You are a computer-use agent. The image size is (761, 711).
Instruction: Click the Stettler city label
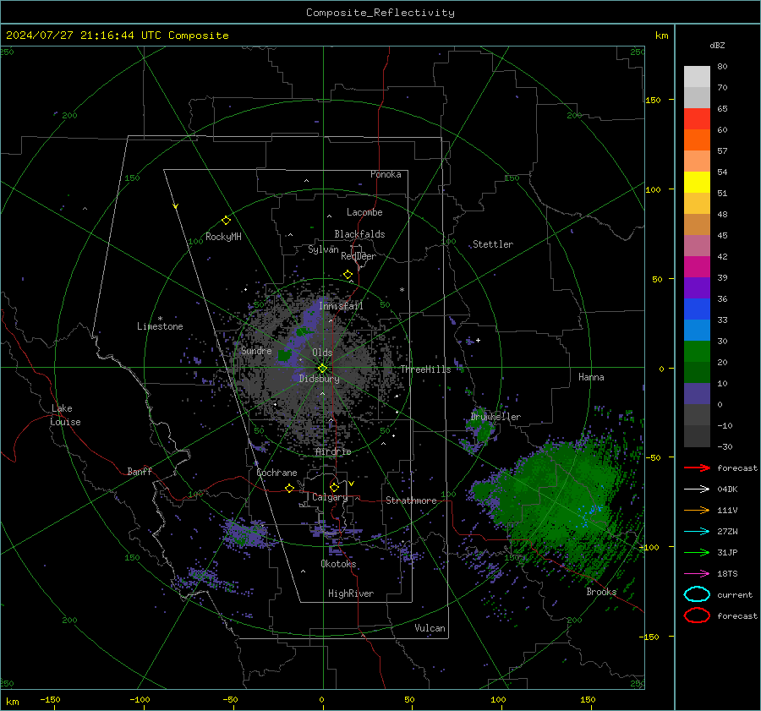(493, 244)
